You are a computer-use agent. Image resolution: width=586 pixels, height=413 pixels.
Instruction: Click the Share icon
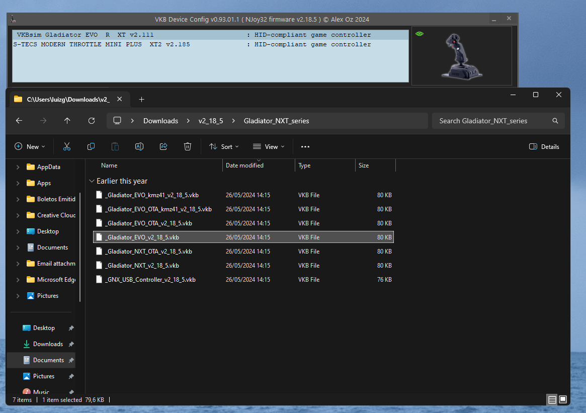click(x=163, y=146)
